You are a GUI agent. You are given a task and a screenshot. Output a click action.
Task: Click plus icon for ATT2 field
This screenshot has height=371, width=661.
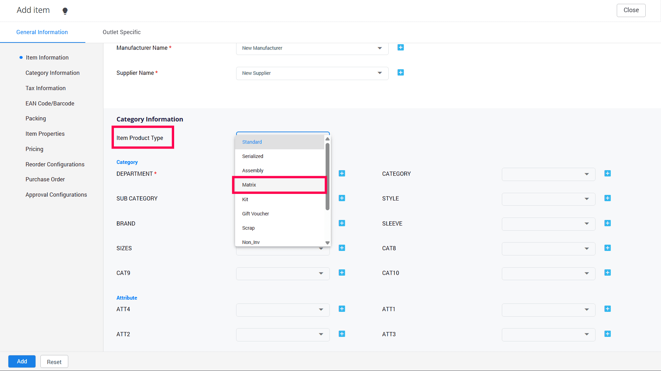pos(342,334)
